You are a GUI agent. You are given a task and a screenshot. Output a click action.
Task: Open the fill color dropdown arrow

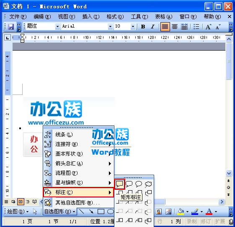pos(187,212)
